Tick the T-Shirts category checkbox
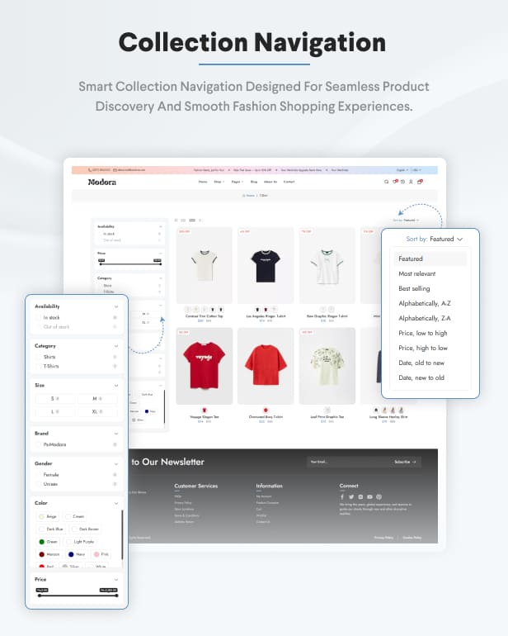Image resolution: width=508 pixels, height=636 pixels. pos(39,366)
